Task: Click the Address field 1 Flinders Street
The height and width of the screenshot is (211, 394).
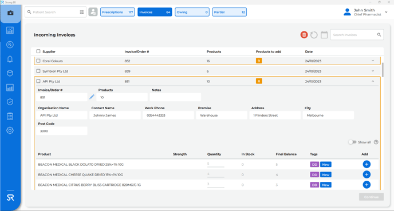Action: [275, 115]
